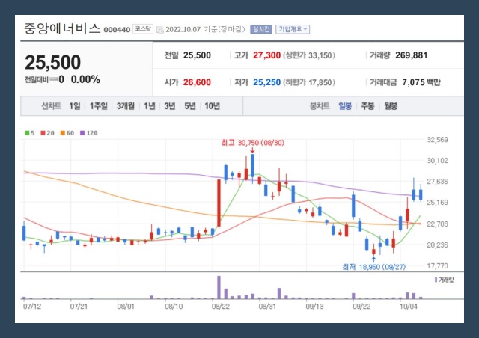The image size is (479, 338).
Task: Click the stock code 000440
Action: 117,30
